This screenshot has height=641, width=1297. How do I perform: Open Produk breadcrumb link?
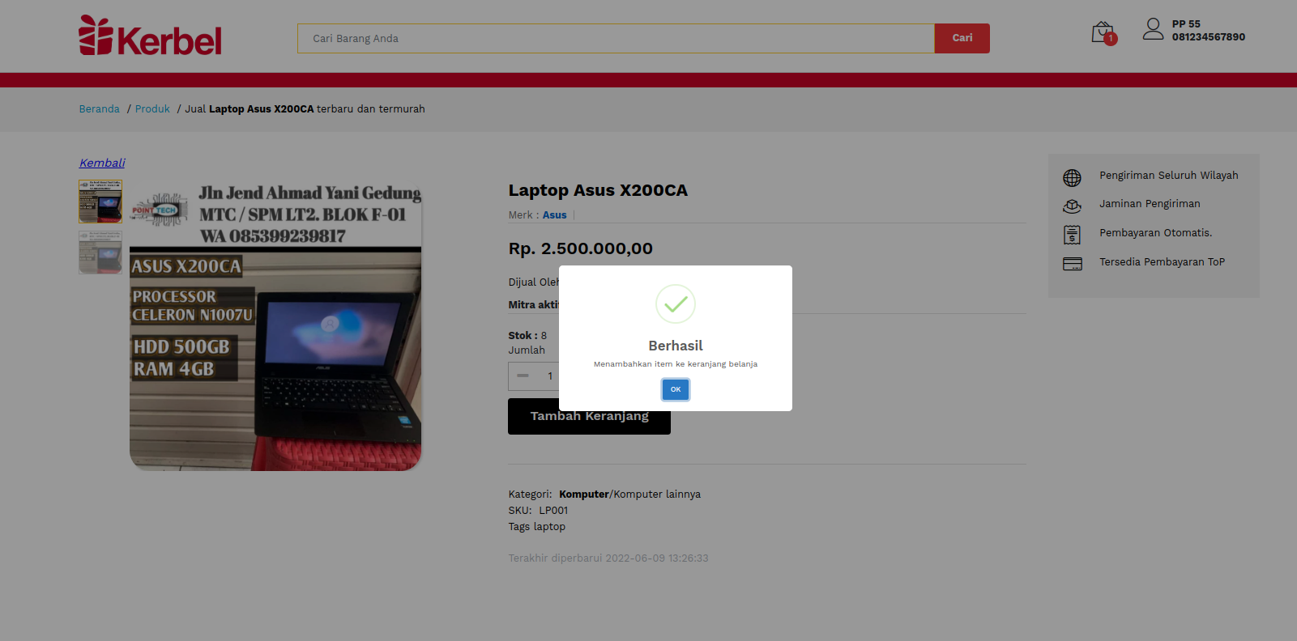tap(152, 108)
